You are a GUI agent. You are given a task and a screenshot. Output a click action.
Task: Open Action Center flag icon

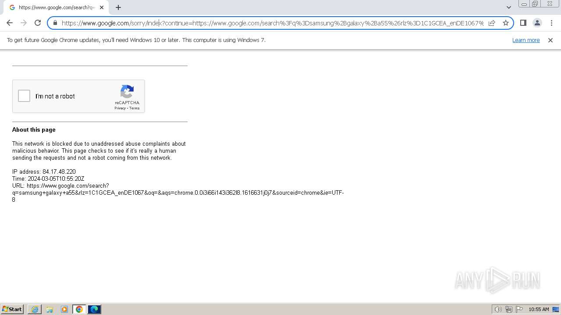click(x=519, y=309)
